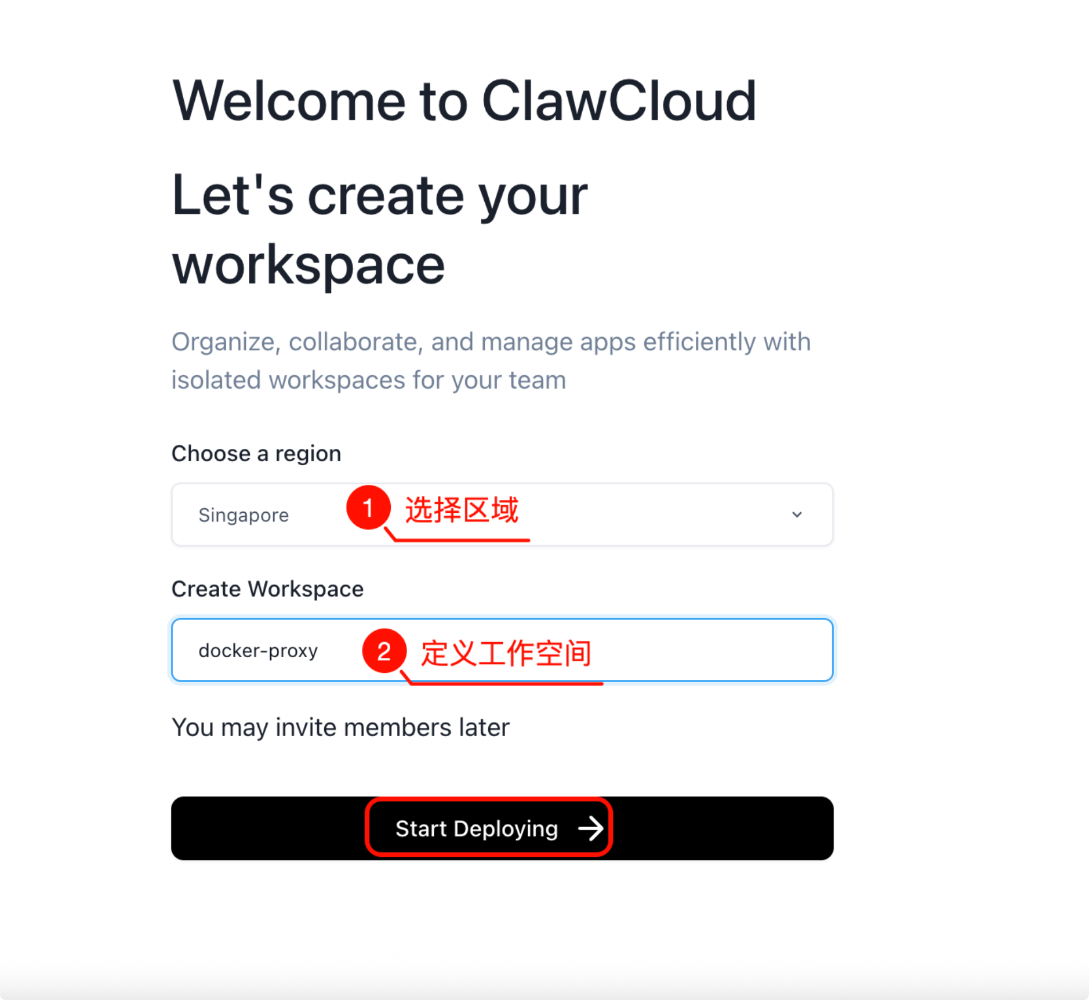Click the red 定义工作空间 annotation text
The height and width of the screenshot is (1000, 1089).
click(506, 653)
